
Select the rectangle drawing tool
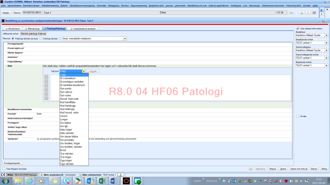pos(46,85)
